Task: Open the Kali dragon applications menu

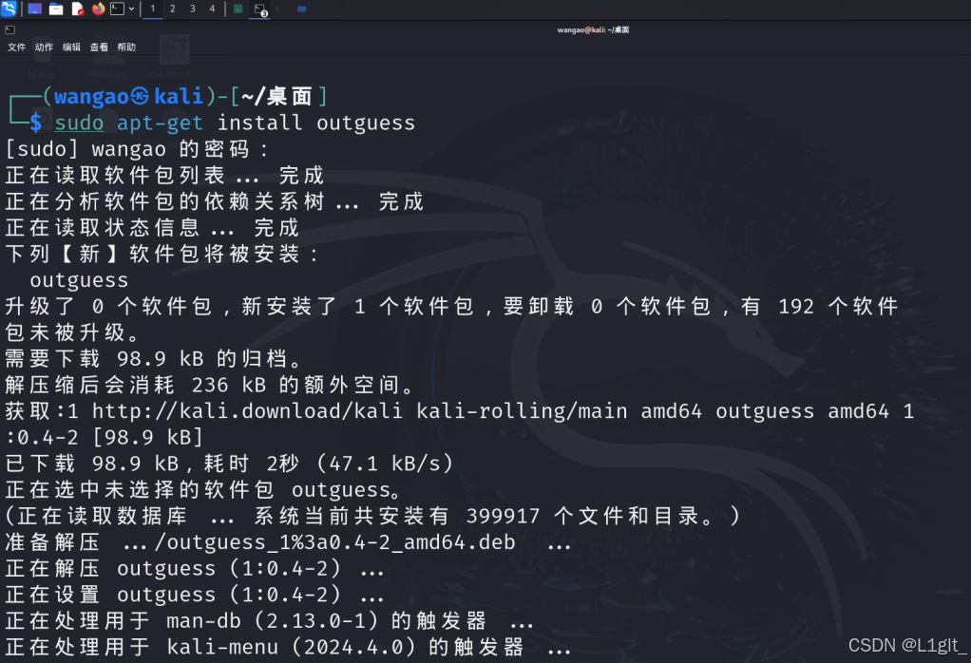Action: click(x=9, y=9)
